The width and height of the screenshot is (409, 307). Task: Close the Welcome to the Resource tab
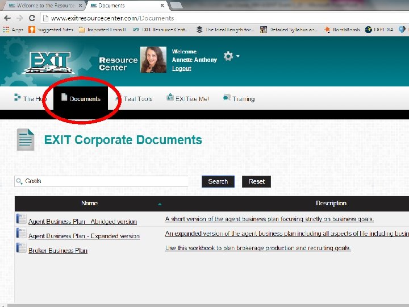(x=80, y=6)
